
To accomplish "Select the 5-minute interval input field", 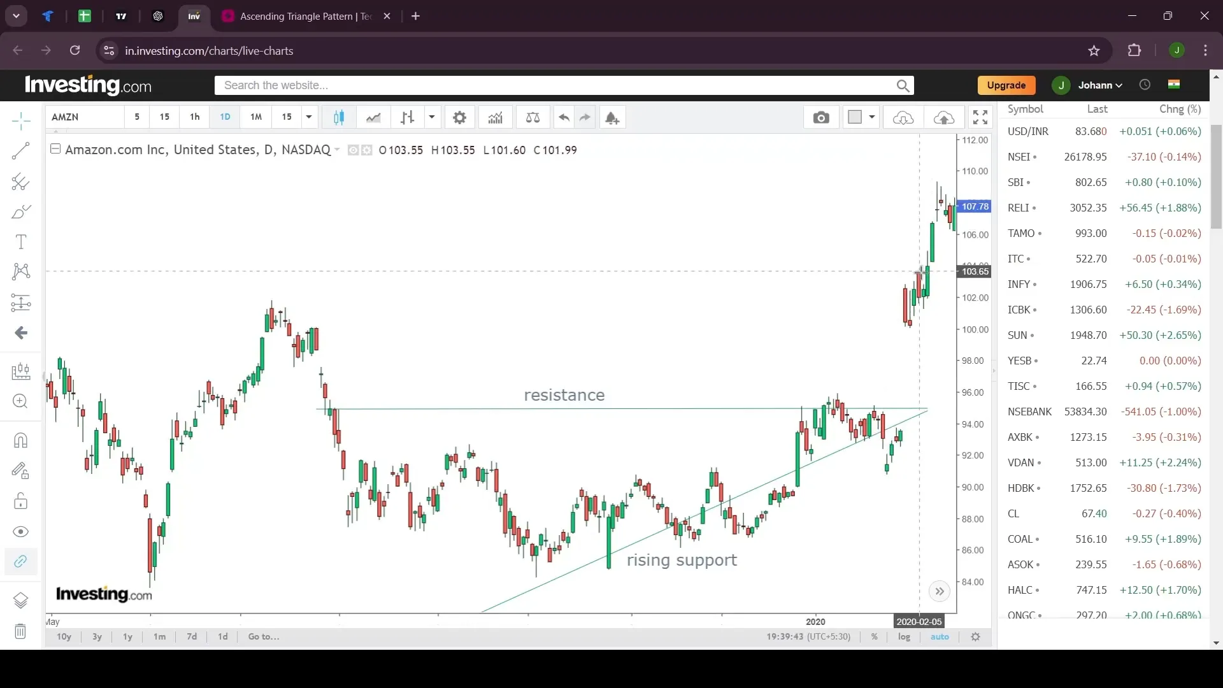I will coord(137,117).
